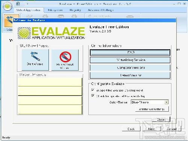
Task: Click Cancel in the background wizard window
Action: tap(172, 129)
